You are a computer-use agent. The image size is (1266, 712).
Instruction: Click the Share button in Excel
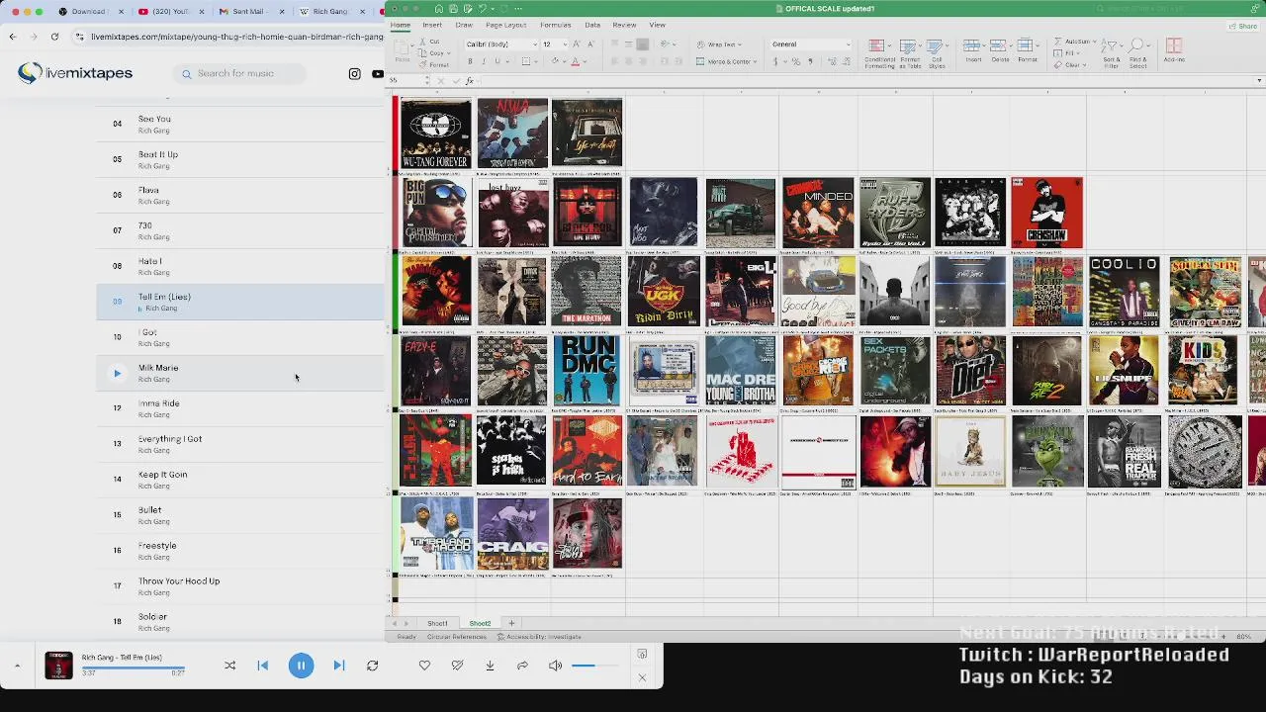click(1243, 26)
